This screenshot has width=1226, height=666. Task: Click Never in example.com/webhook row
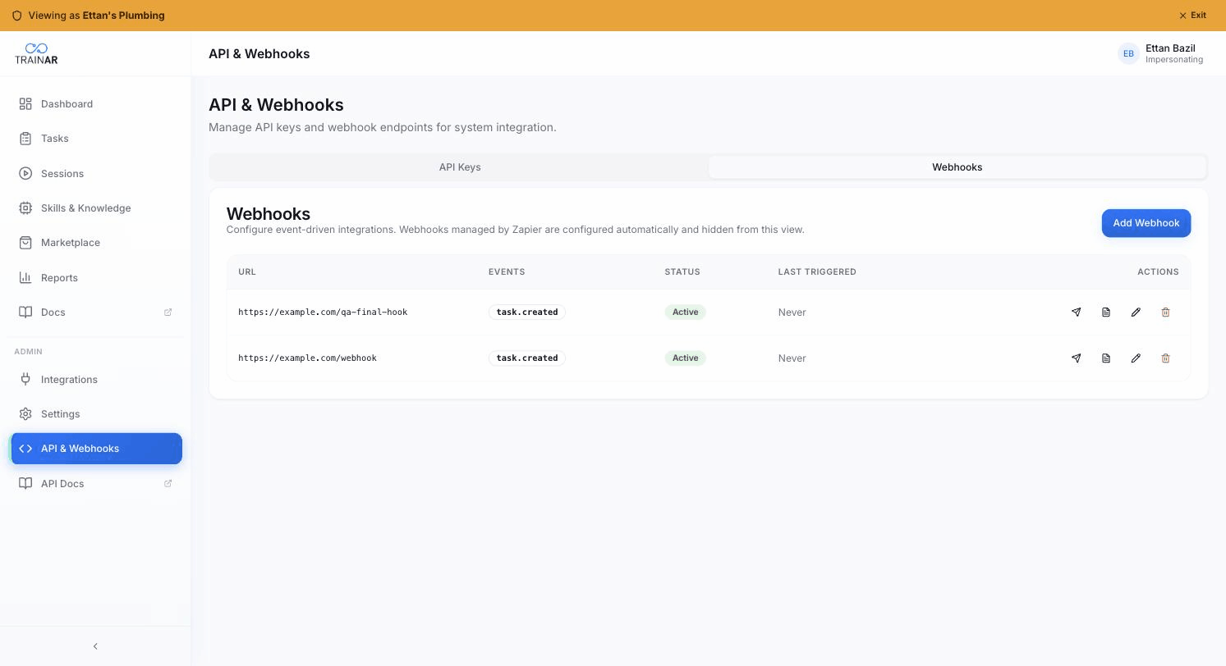(792, 358)
